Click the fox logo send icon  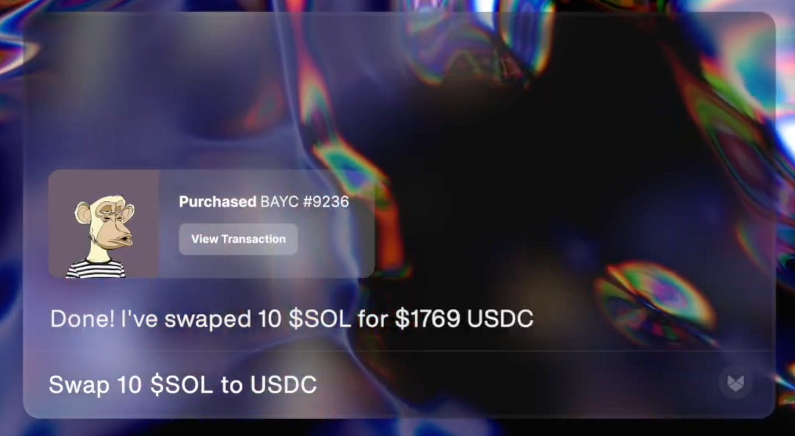click(735, 383)
